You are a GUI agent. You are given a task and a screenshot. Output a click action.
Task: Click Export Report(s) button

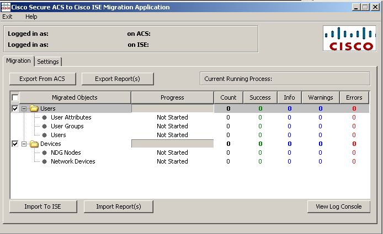pos(118,79)
